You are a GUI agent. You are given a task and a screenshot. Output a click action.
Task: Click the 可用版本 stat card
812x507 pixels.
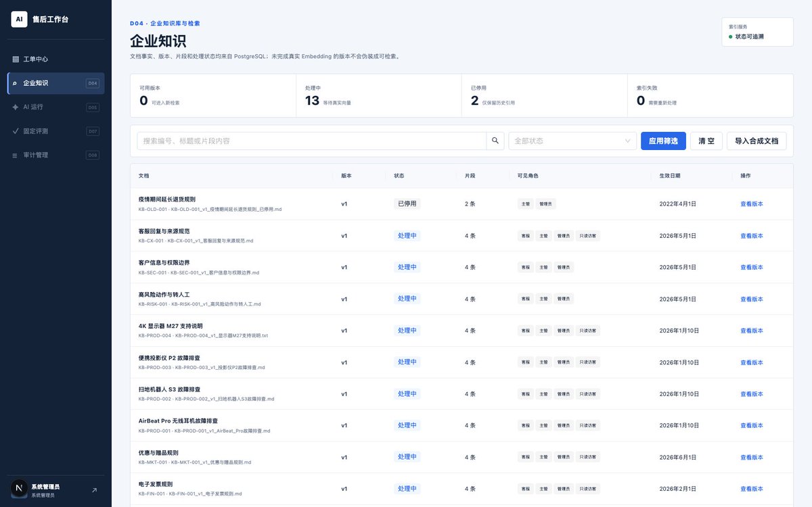[x=213, y=95]
